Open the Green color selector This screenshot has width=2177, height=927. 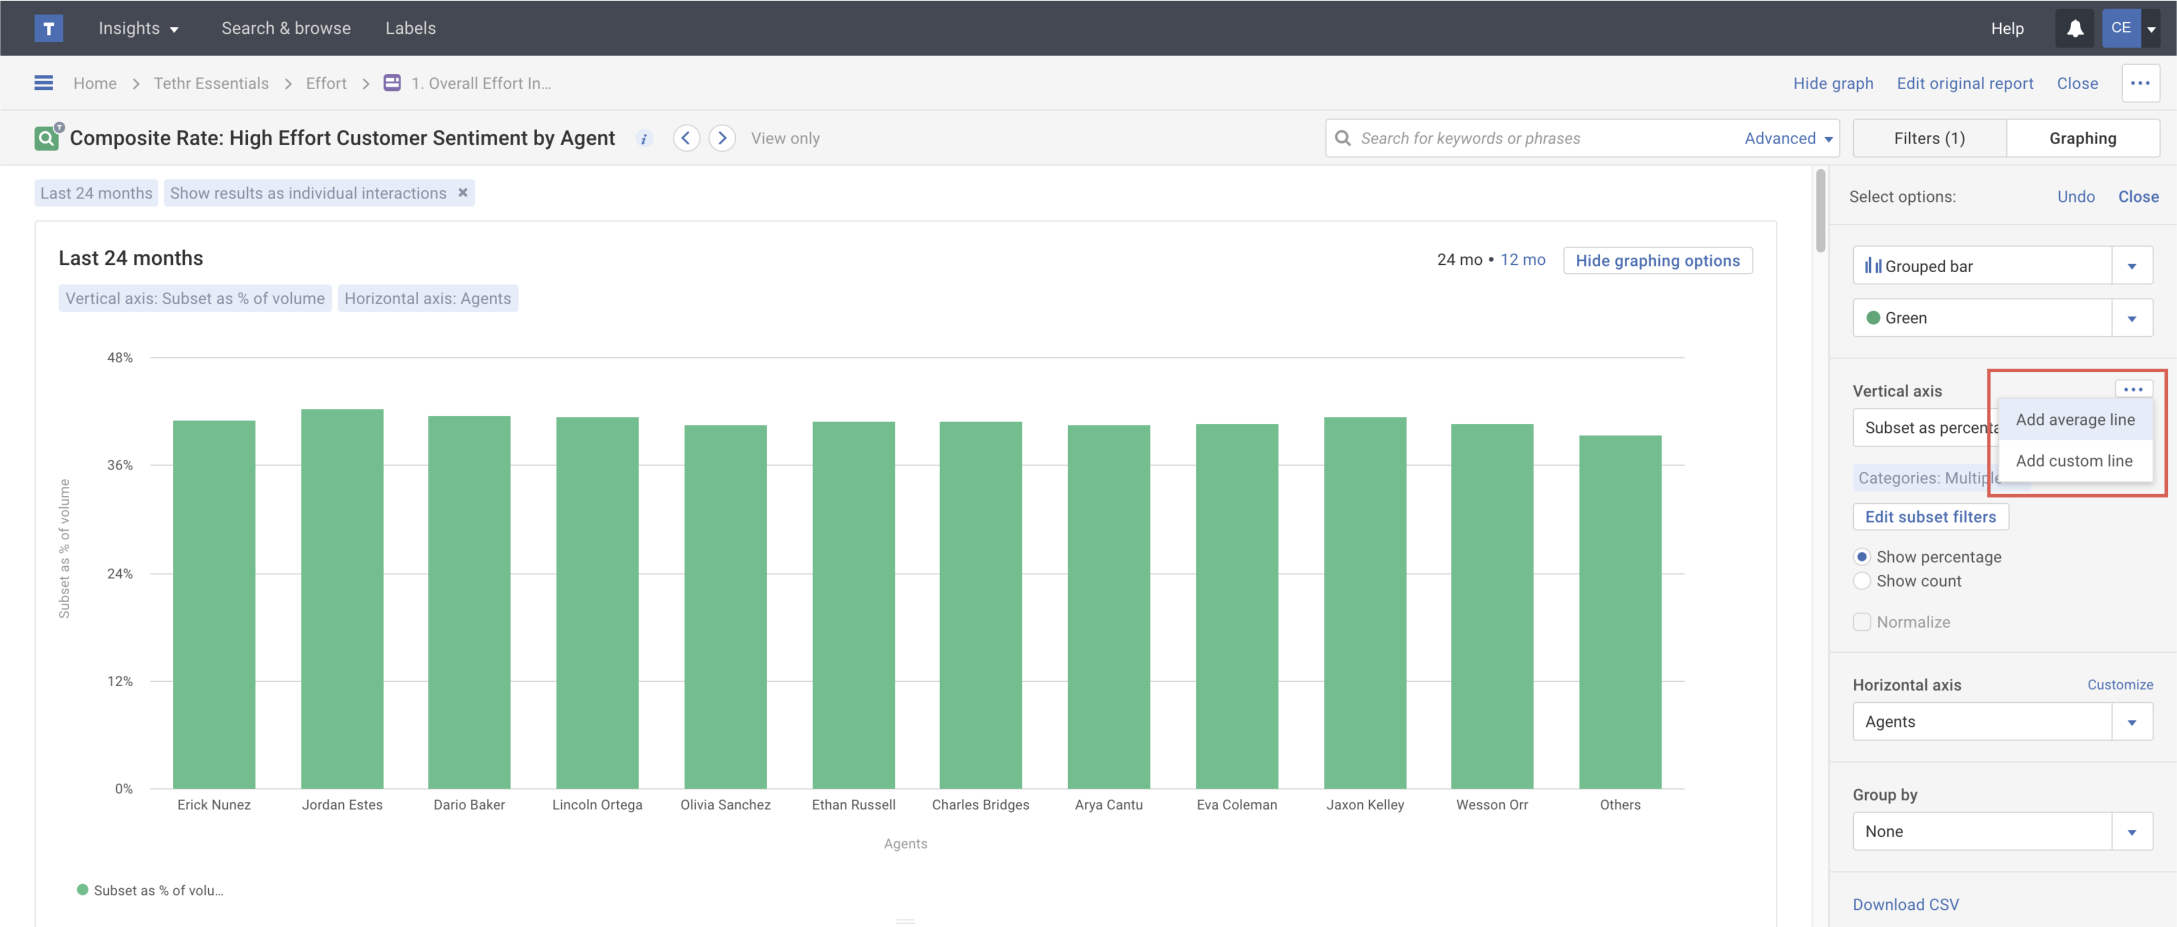[x=2131, y=318]
